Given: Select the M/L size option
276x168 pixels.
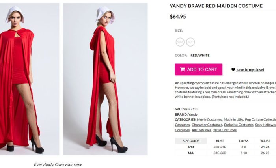Looking at the screenshot, I should click(x=190, y=42).
